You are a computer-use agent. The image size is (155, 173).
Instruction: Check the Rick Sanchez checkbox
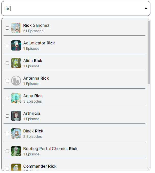pos(7,28)
